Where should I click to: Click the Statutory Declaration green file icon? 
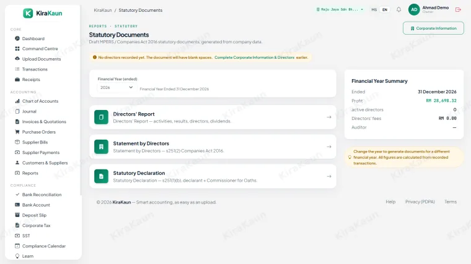point(101,176)
